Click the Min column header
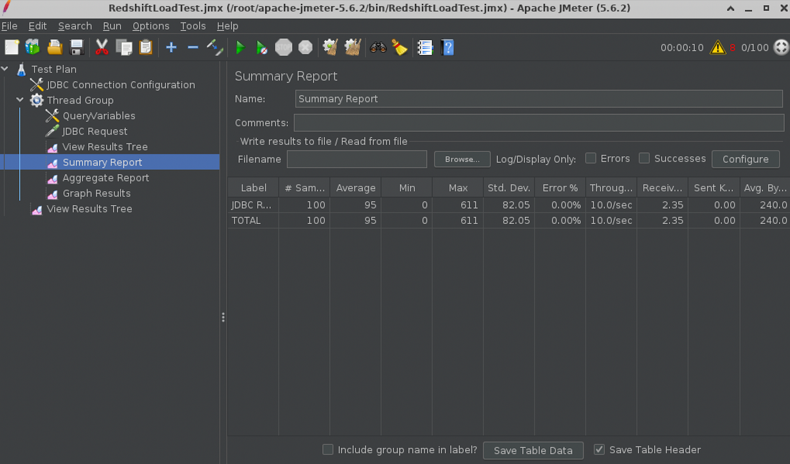 coord(407,188)
